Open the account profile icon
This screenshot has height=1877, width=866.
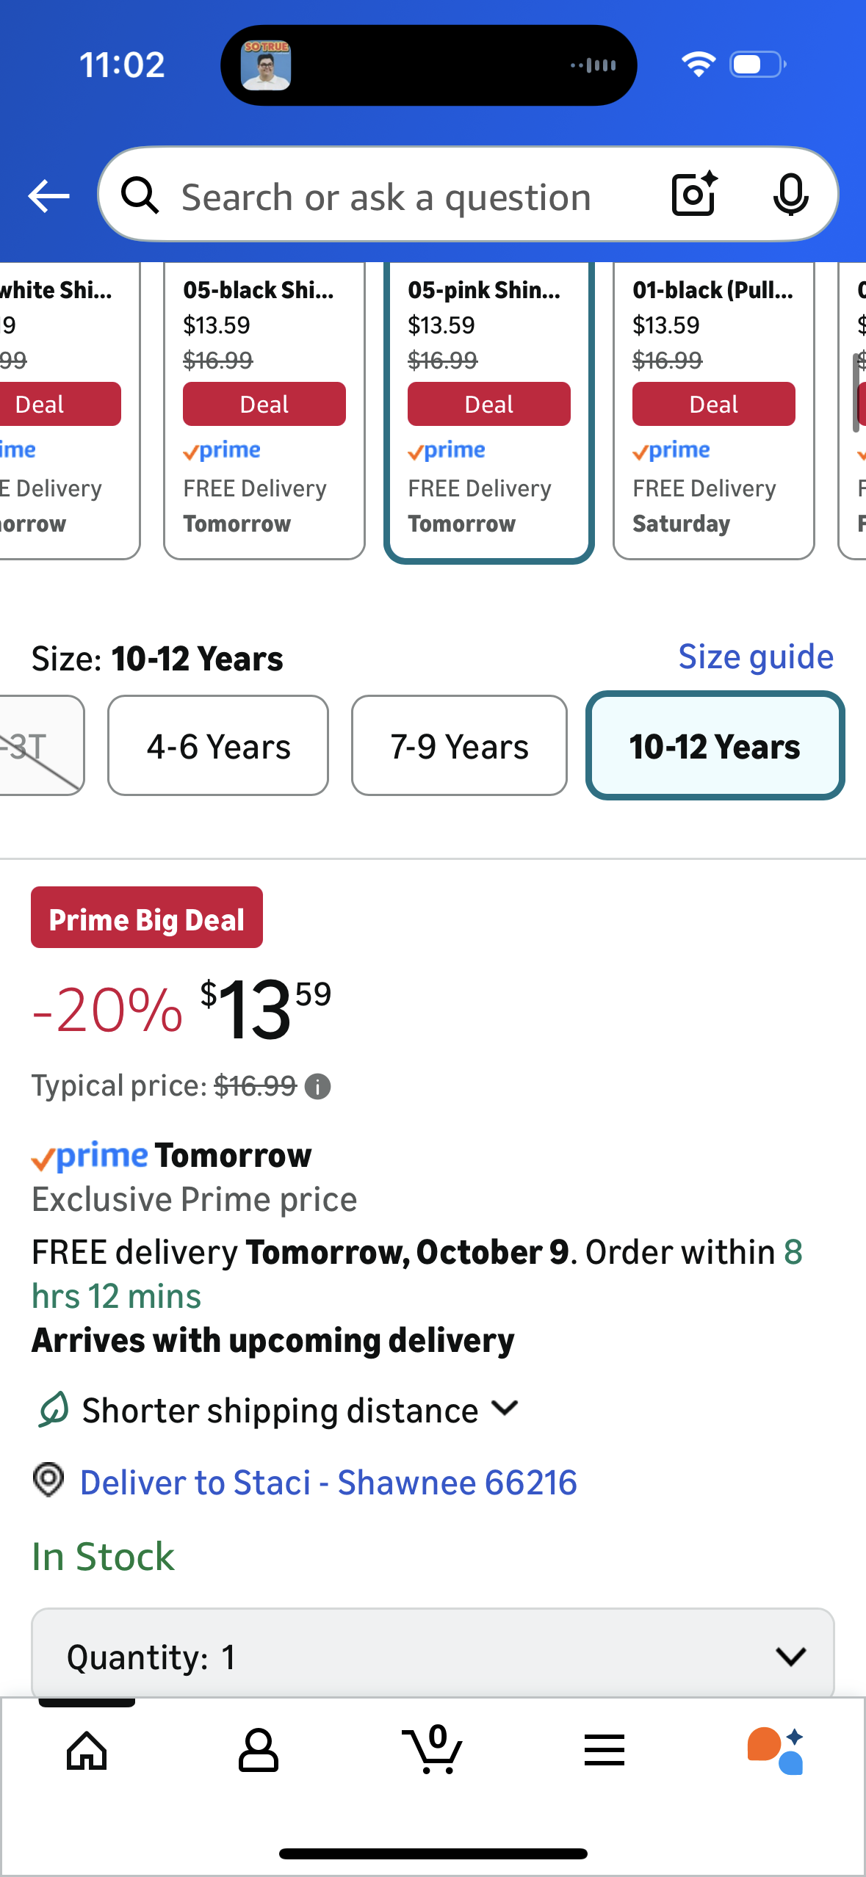tap(259, 1751)
